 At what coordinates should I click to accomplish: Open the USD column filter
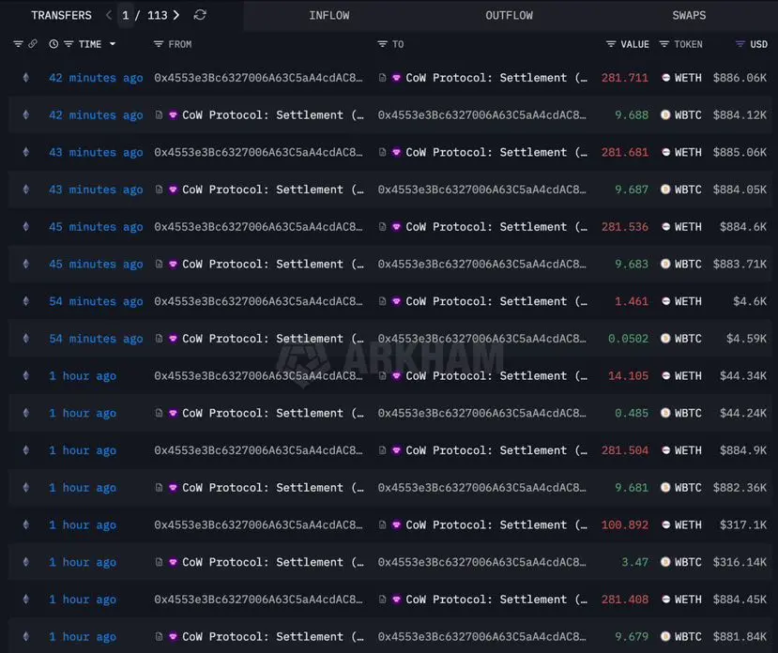coord(740,44)
